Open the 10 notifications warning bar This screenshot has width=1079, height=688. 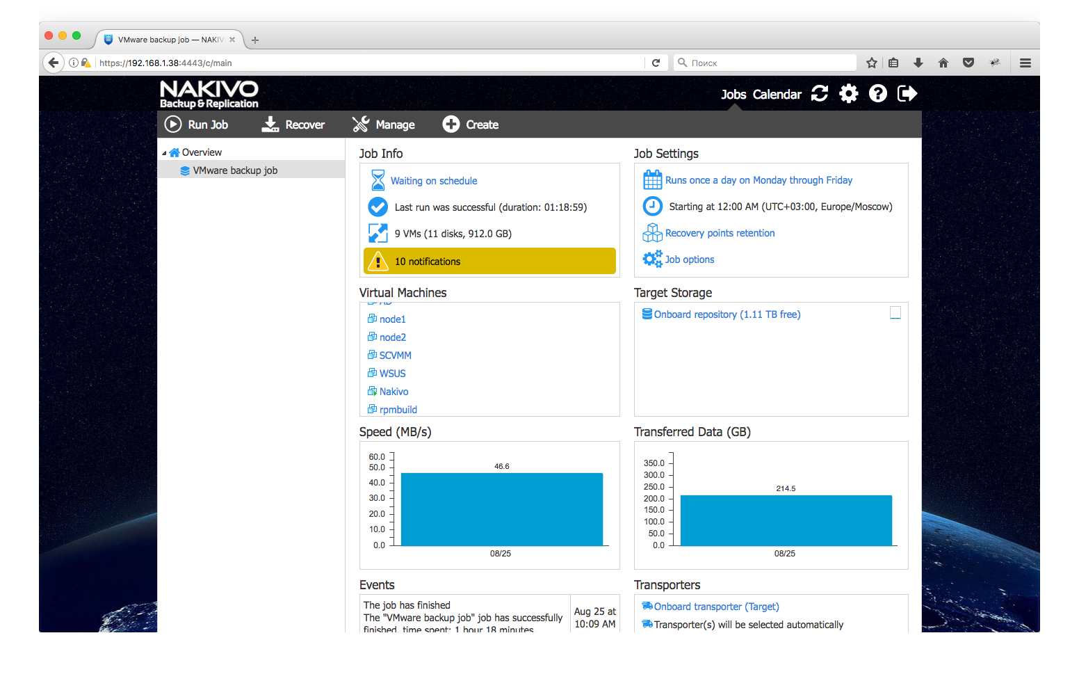pos(489,261)
